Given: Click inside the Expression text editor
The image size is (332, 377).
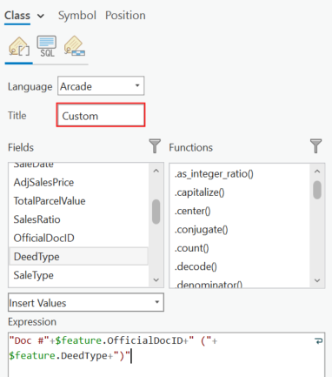Looking at the screenshot, I should click(x=166, y=354).
